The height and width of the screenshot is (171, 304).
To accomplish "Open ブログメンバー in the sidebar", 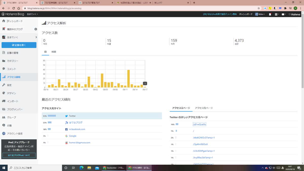I will (x=15, y=109).
